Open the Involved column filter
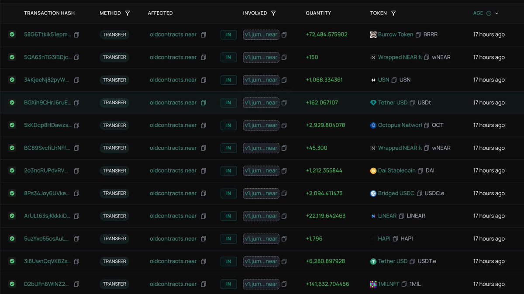The width and height of the screenshot is (524, 294). [x=273, y=13]
